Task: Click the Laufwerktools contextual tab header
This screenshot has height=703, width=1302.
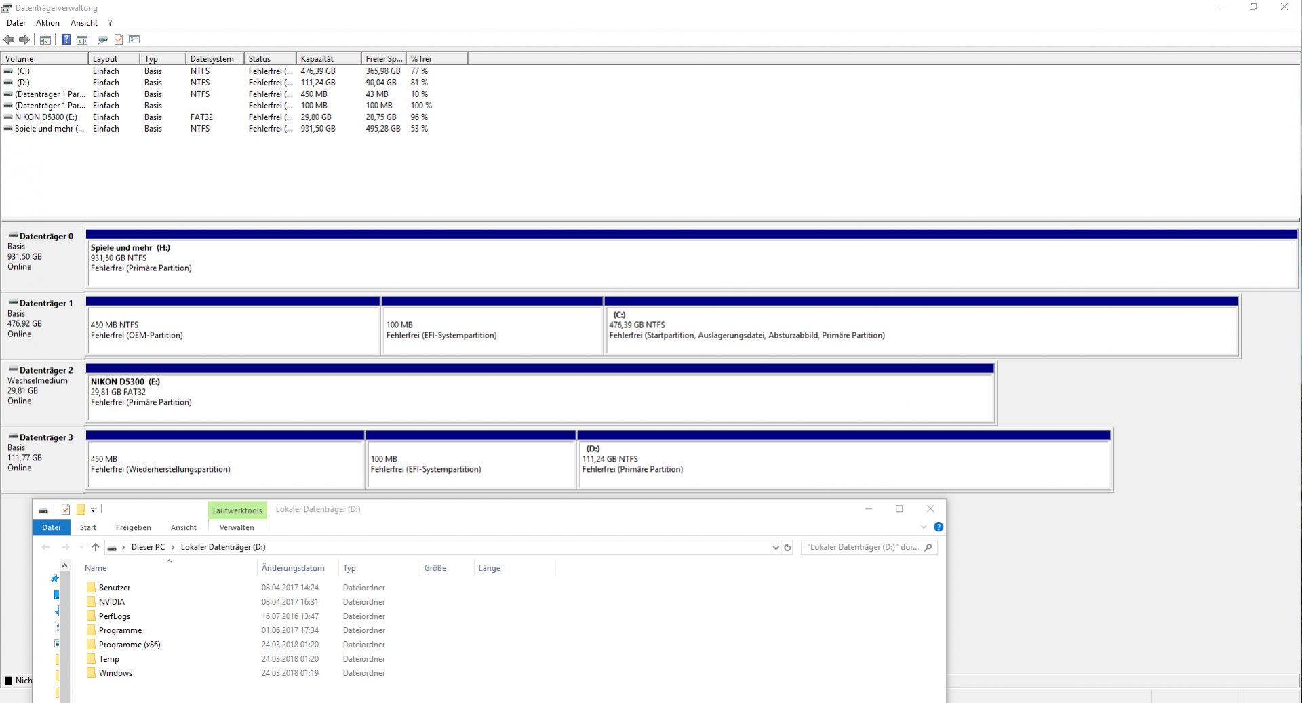Action: pos(237,510)
